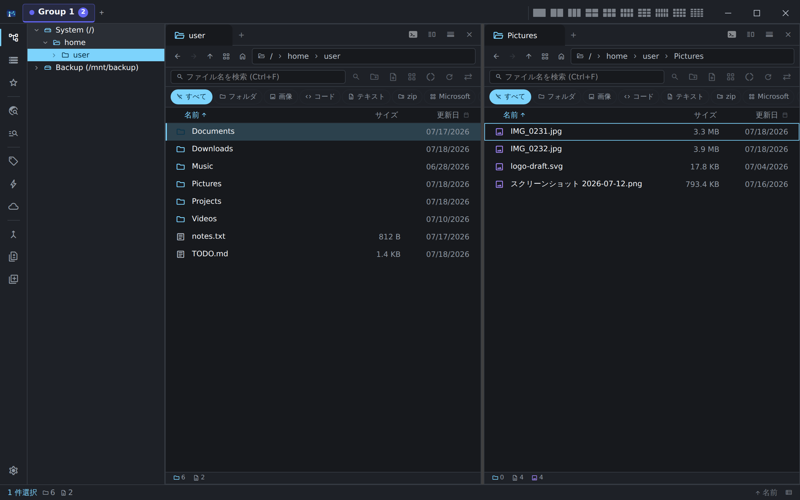Toggle zip filter in Pictures pane

pos(726,97)
